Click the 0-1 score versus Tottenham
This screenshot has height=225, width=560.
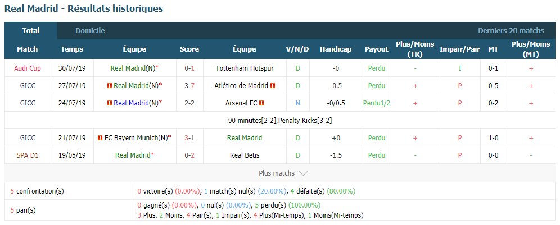pos(189,68)
